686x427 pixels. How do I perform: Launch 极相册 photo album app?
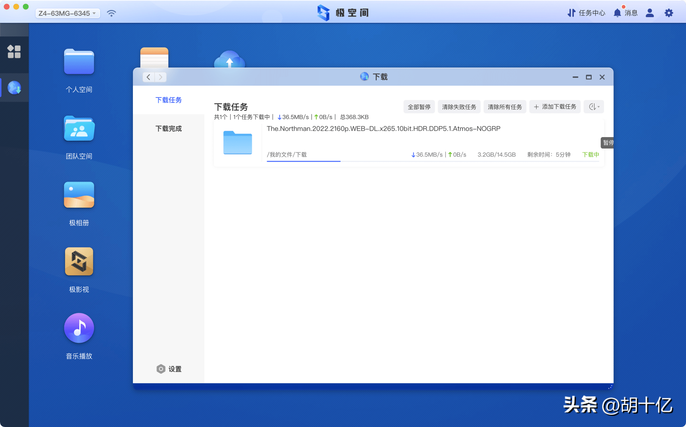(79, 195)
